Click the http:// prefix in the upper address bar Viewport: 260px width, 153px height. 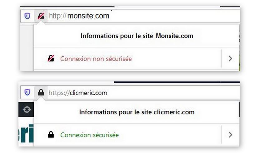pos(57,16)
